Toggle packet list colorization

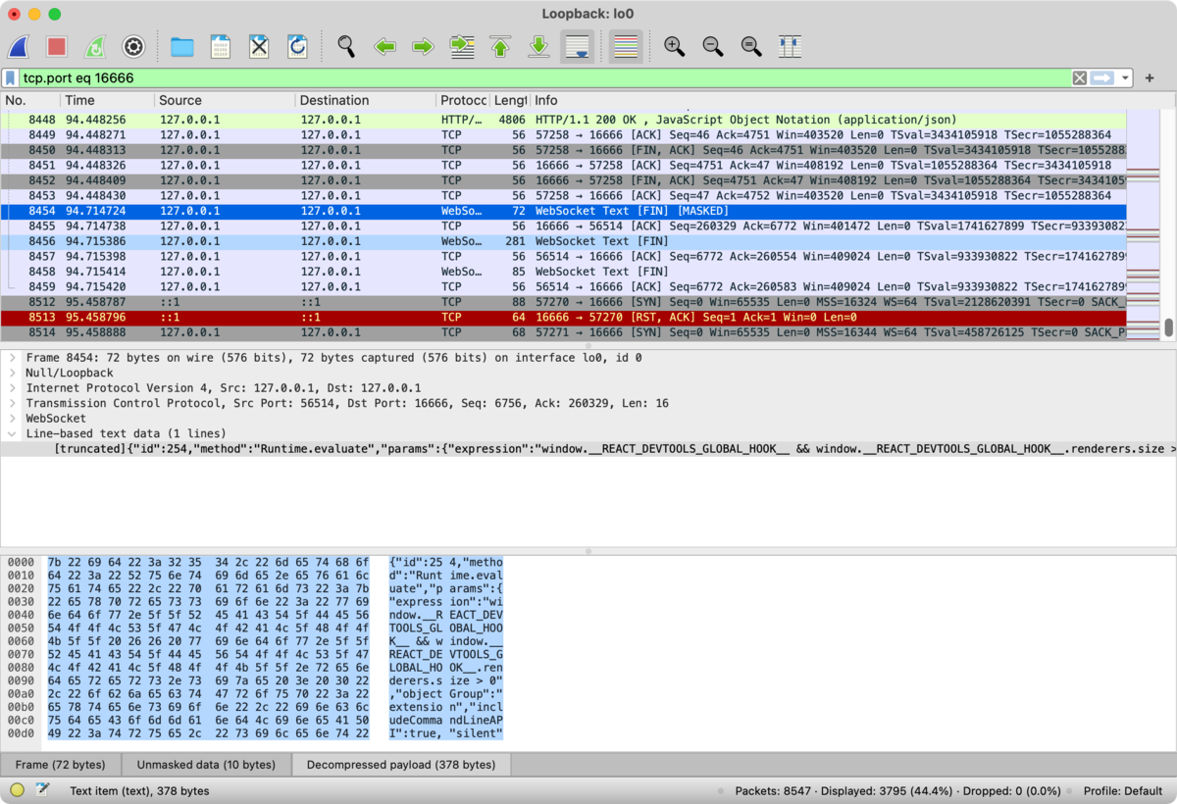tap(626, 46)
